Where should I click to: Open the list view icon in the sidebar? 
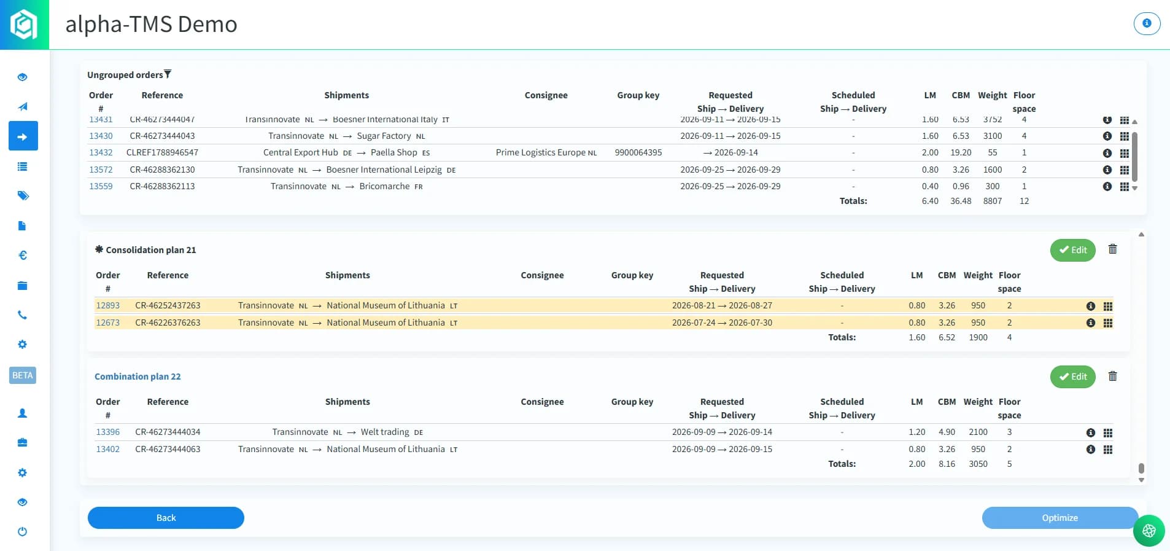tap(23, 166)
